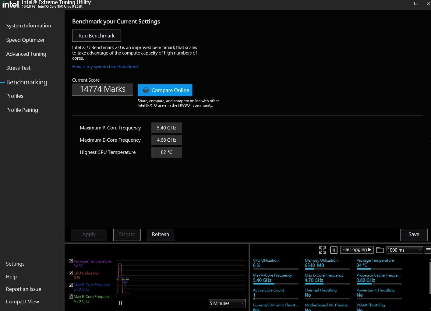431x311 pixels.
Task: Click the Active Core Count monitor
Action: pos(276,294)
